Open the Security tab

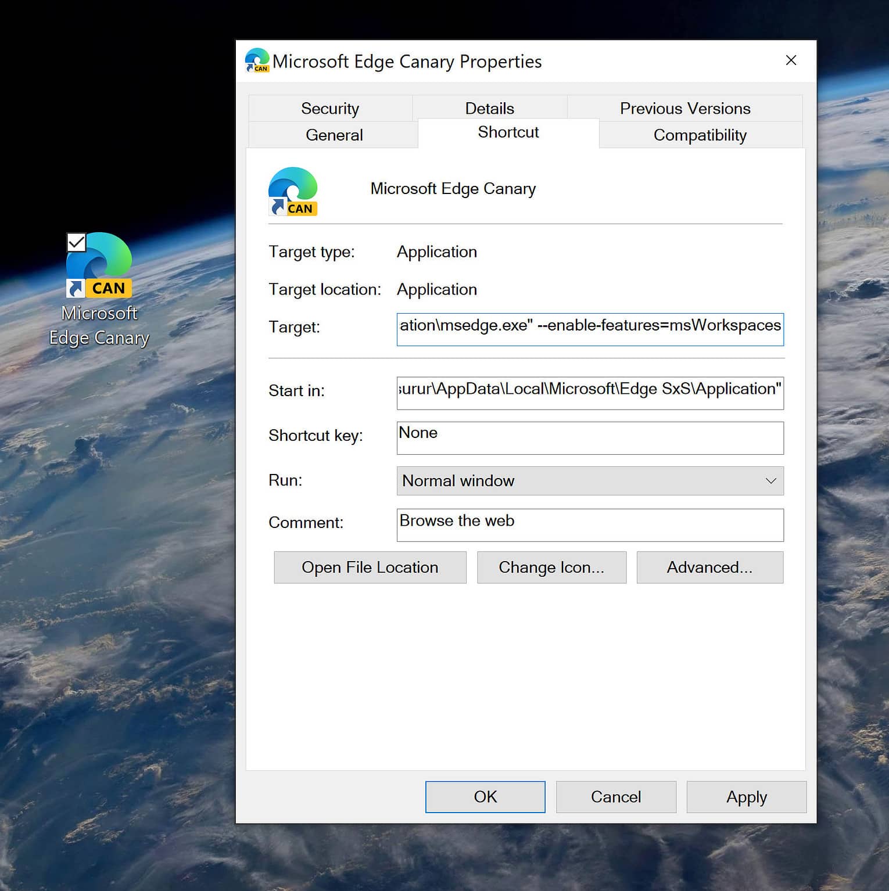click(x=330, y=108)
